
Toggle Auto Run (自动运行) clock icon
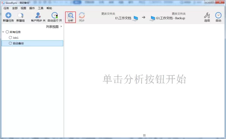pos(55,15)
